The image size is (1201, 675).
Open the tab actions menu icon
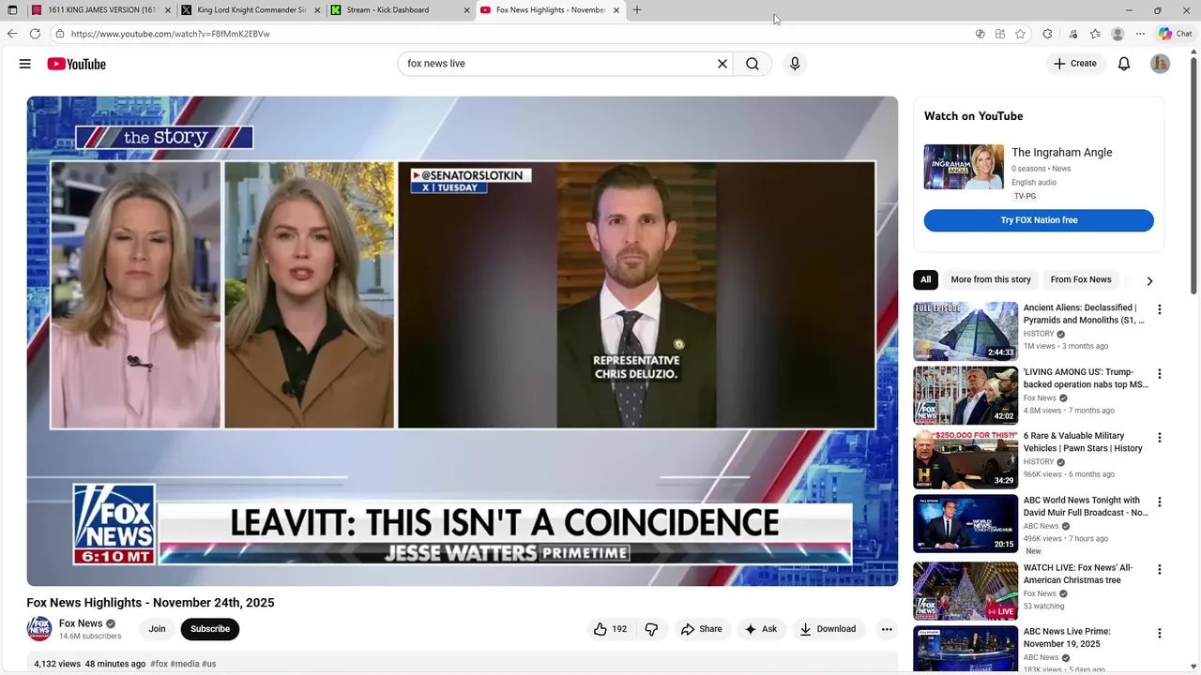click(12, 10)
